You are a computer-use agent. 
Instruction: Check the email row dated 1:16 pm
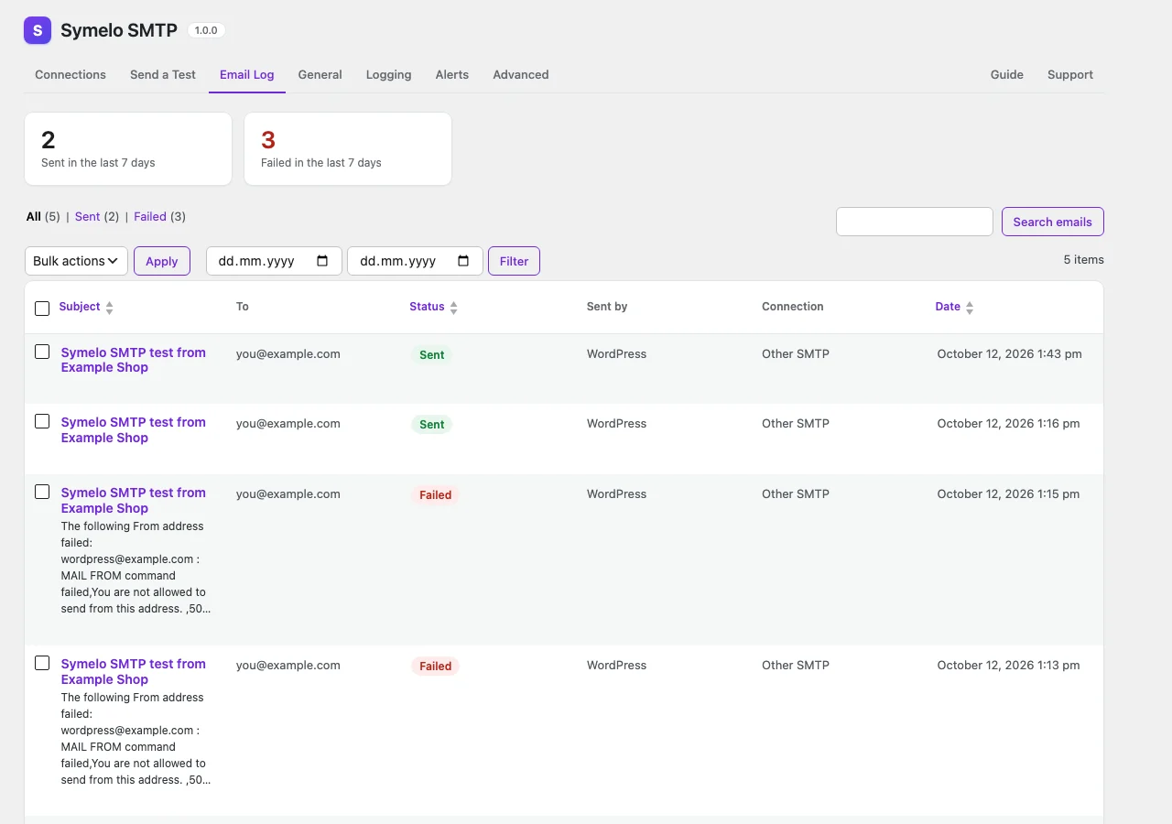point(42,421)
